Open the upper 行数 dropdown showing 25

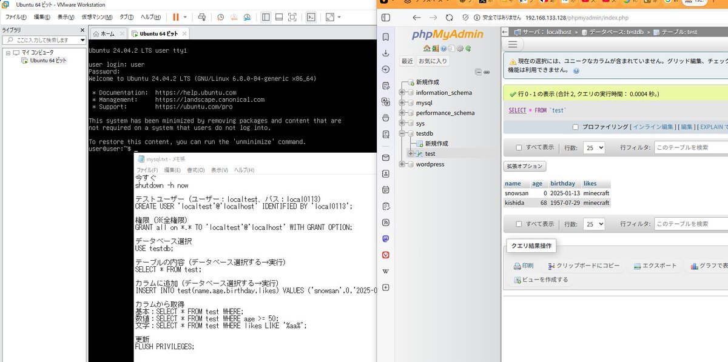(593, 147)
